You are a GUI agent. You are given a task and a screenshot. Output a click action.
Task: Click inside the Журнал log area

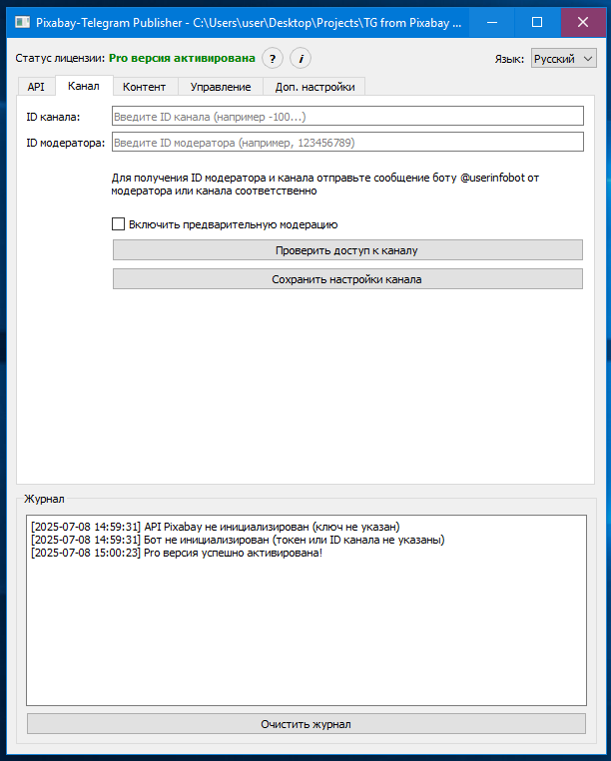click(x=305, y=610)
